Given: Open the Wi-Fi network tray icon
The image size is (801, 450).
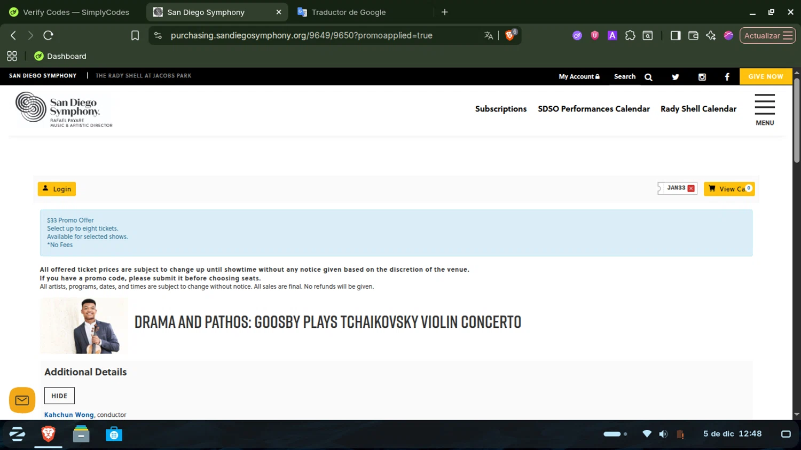Looking at the screenshot, I should 647,433.
